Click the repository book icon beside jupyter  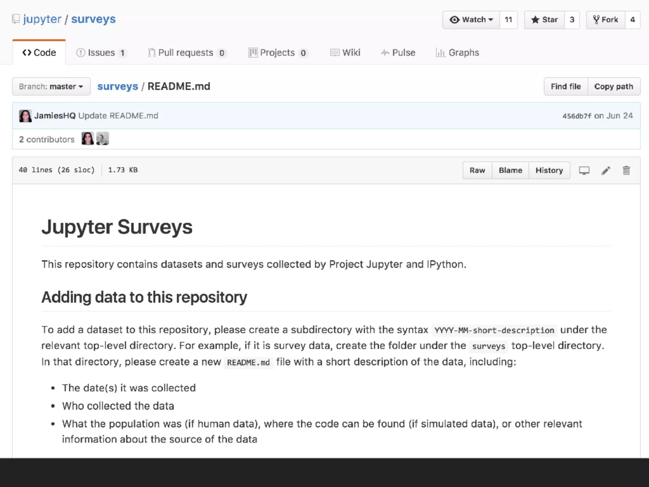(x=16, y=19)
